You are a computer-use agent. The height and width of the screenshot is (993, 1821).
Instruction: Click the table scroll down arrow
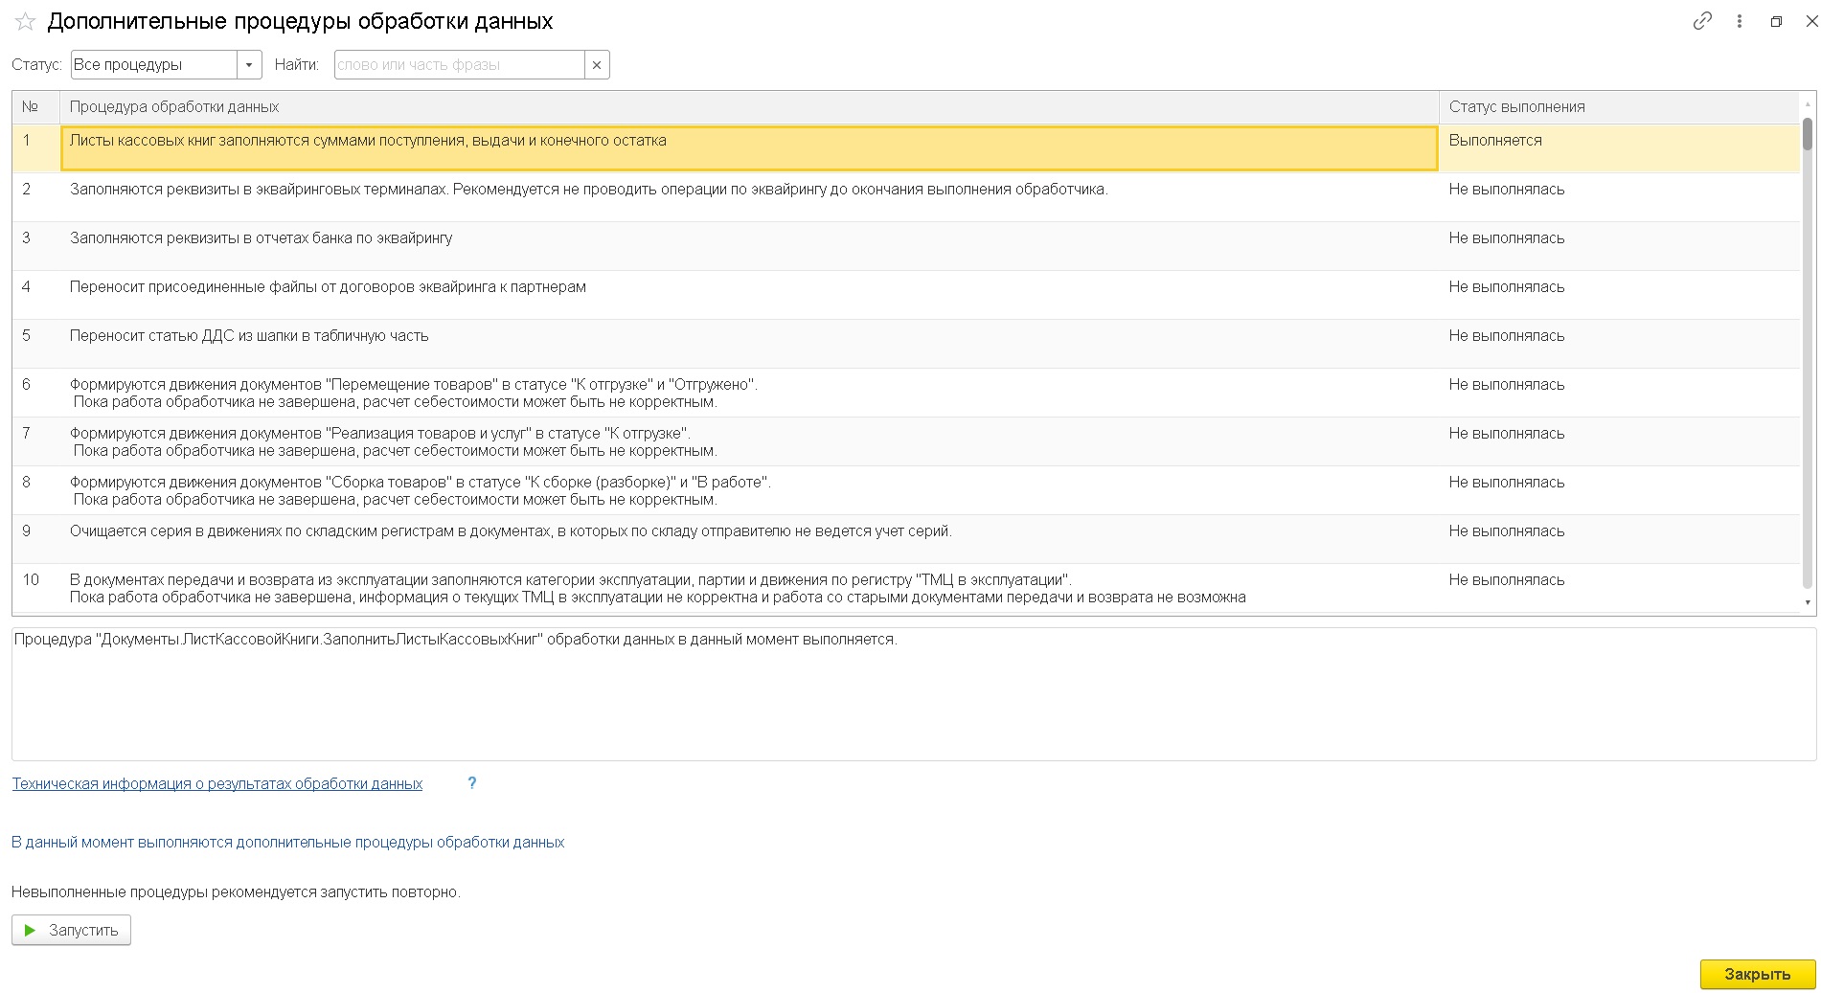[x=1808, y=602]
